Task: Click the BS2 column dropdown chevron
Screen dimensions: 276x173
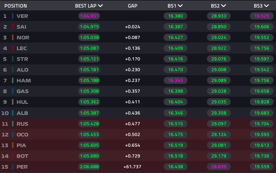Action: [223, 6]
